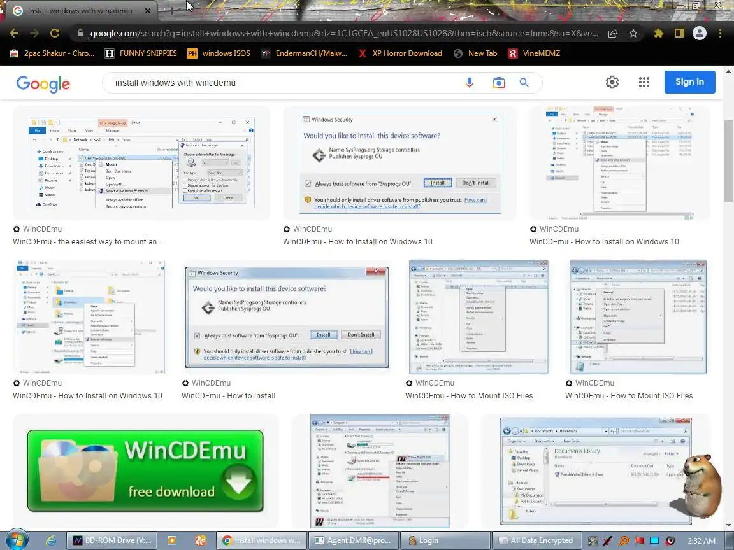Image resolution: width=734 pixels, height=550 pixels.
Task: Open the XP Horror Download bookmark
Action: tap(400, 53)
